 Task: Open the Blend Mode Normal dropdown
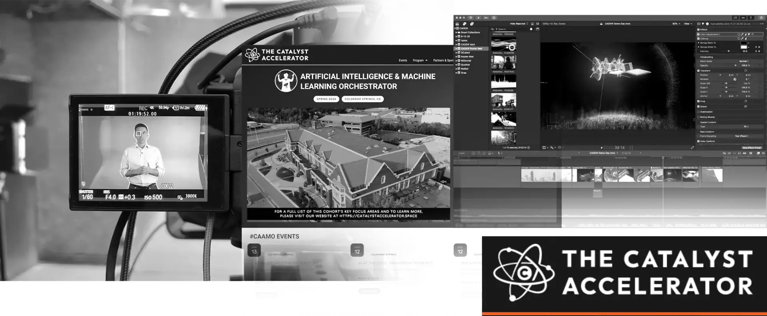[x=744, y=61]
